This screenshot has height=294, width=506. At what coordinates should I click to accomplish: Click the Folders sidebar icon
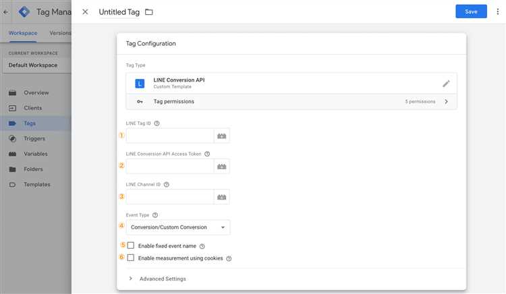pyautogui.click(x=12, y=169)
